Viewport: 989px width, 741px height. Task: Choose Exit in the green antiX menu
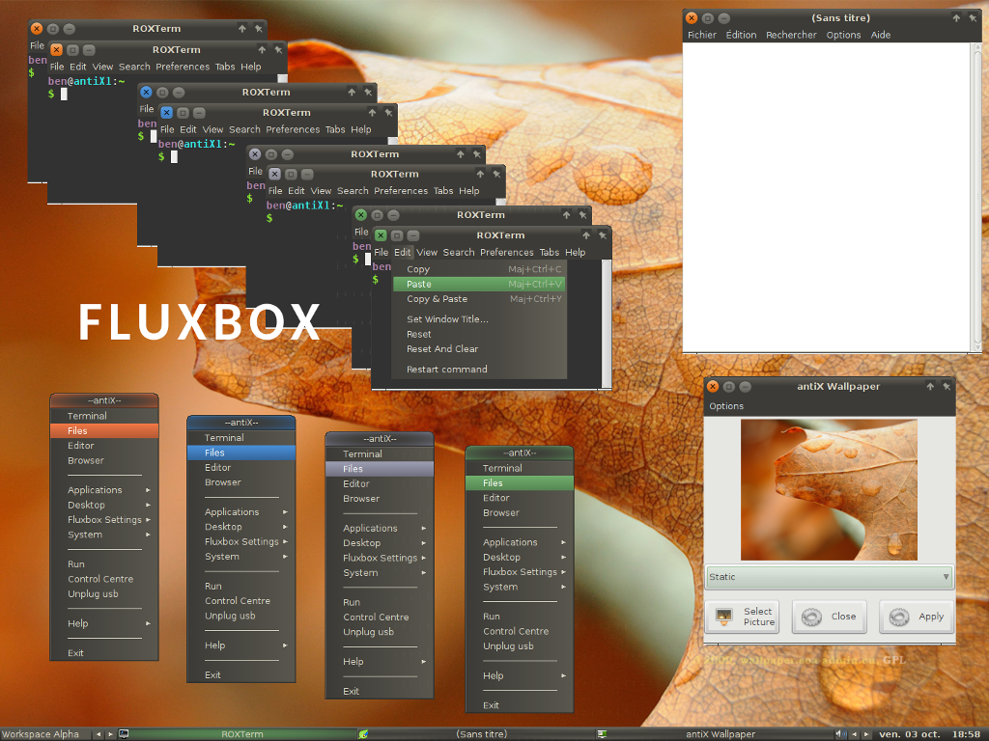coord(519,705)
